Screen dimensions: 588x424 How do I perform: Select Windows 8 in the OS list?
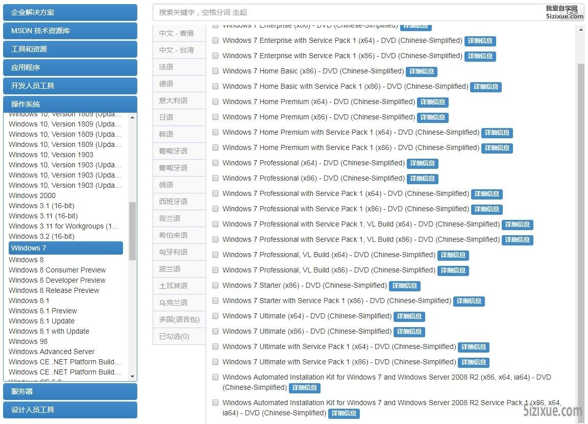pyautogui.click(x=26, y=260)
